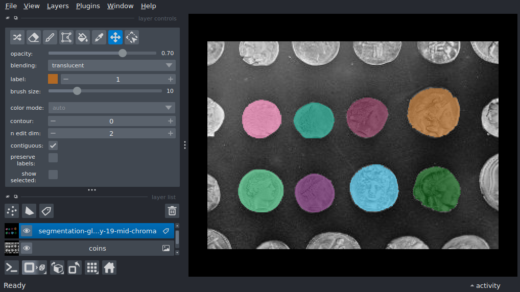Open the Help menu
Image resolution: width=520 pixels, height=292 pixels.
(x=148, y=6)
